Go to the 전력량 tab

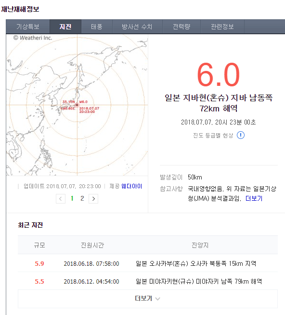coord(181,27)
